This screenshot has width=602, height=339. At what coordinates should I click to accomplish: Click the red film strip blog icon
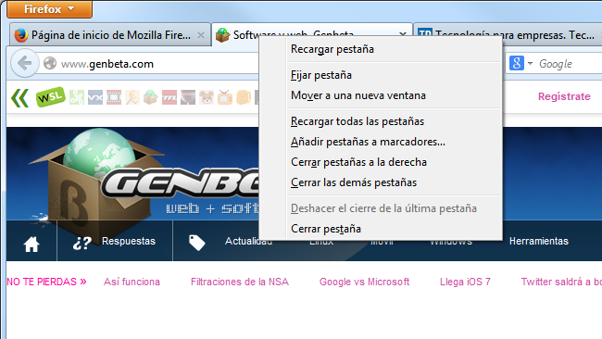tap(114, 97)
